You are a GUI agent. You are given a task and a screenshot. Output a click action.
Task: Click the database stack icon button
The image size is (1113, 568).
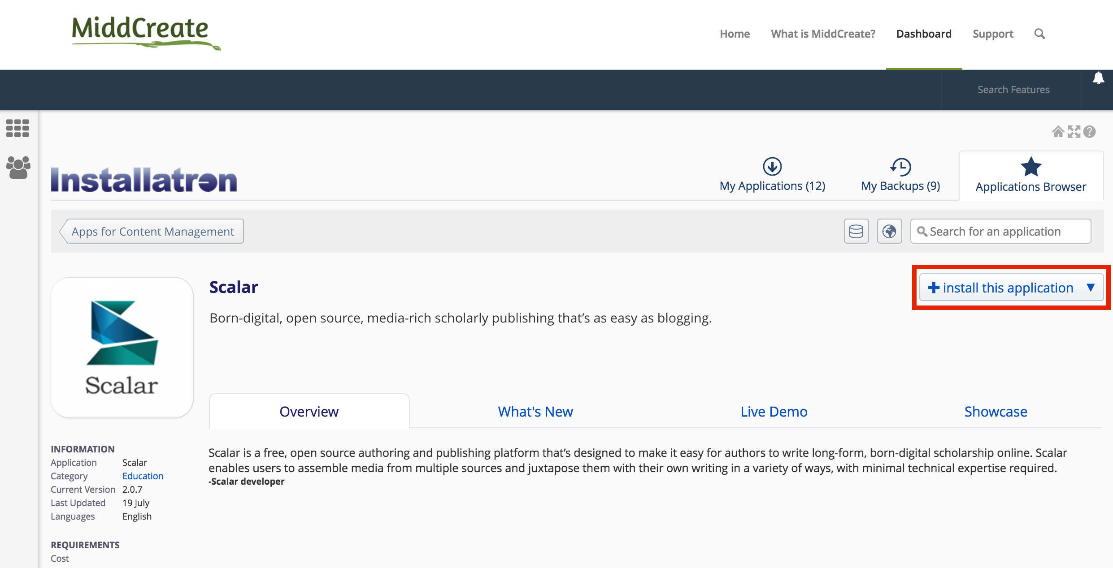[x=856, y=231]
